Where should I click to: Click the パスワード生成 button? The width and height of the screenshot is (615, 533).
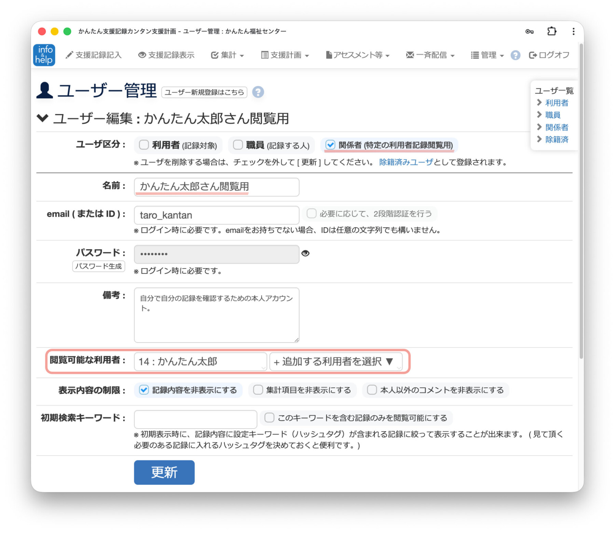click(98, 266)
